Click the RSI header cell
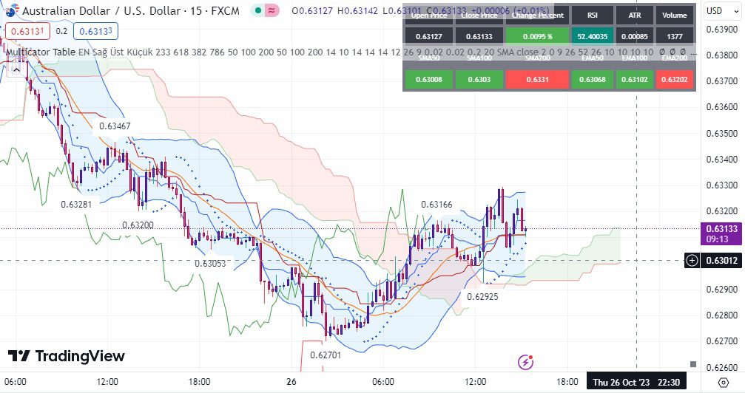Screen dimensions: 745x393 (x=592, y=16)
